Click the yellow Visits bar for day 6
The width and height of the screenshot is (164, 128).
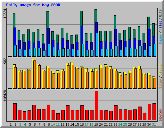[33, 60]
